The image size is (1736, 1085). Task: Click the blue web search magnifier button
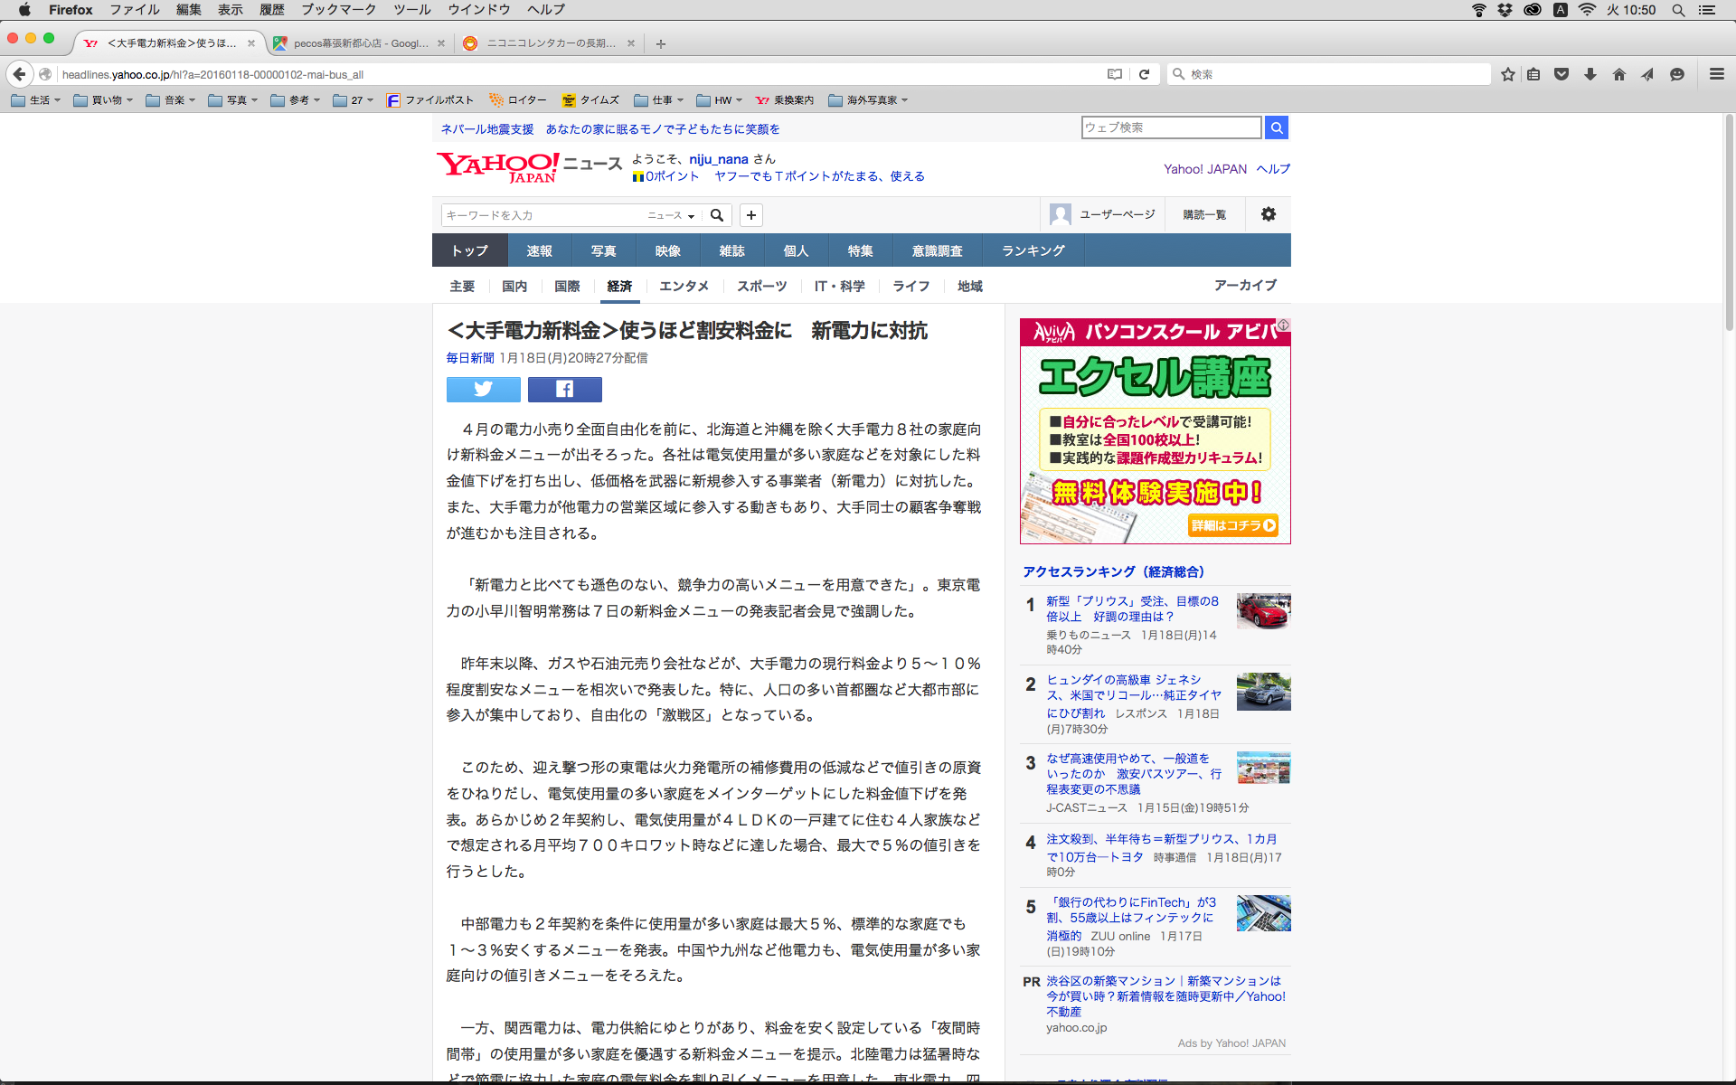(x=1276, y=127)
